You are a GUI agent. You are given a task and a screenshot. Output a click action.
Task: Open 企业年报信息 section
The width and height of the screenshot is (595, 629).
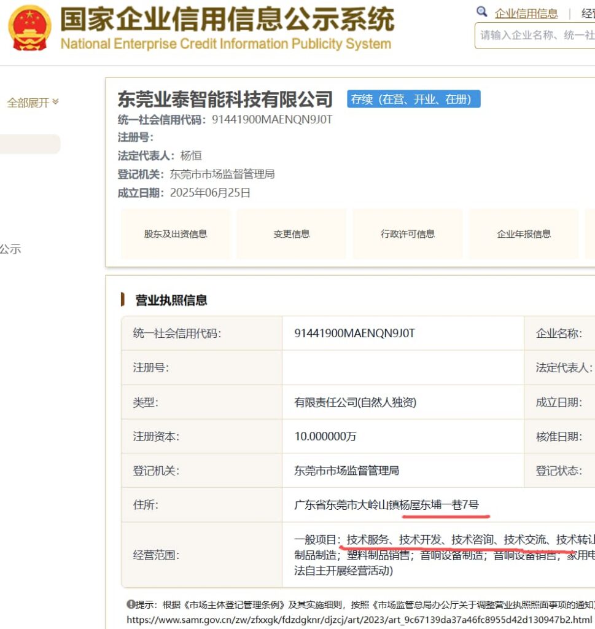524,233
